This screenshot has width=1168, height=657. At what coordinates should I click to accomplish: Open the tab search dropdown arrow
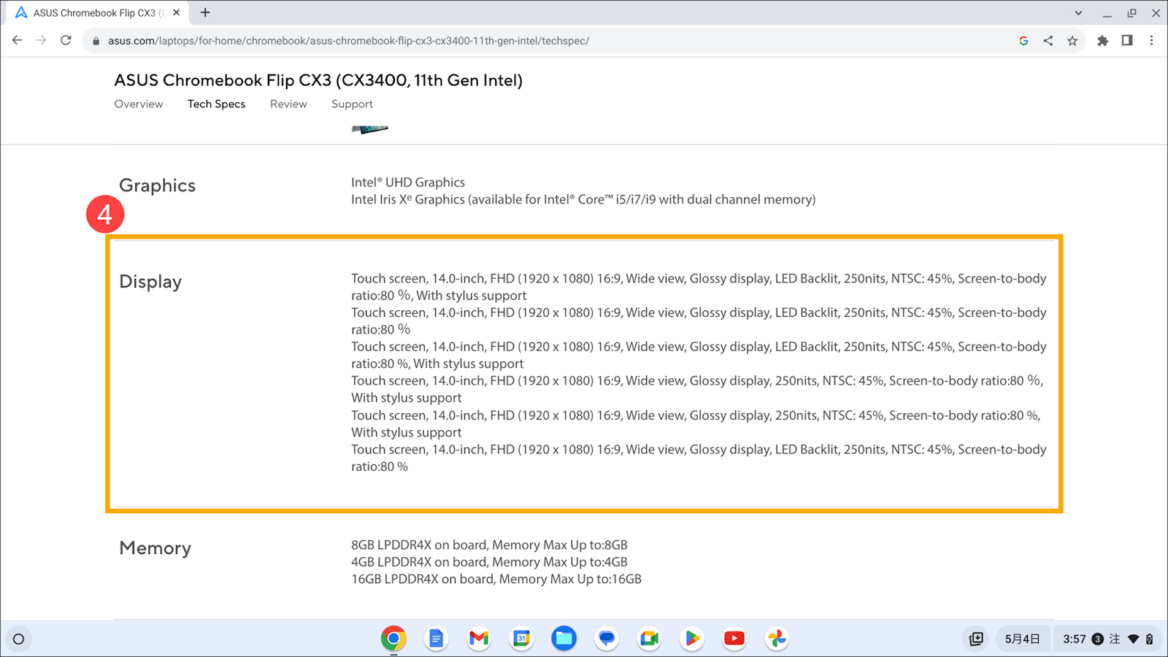[x=1078, y=13]
